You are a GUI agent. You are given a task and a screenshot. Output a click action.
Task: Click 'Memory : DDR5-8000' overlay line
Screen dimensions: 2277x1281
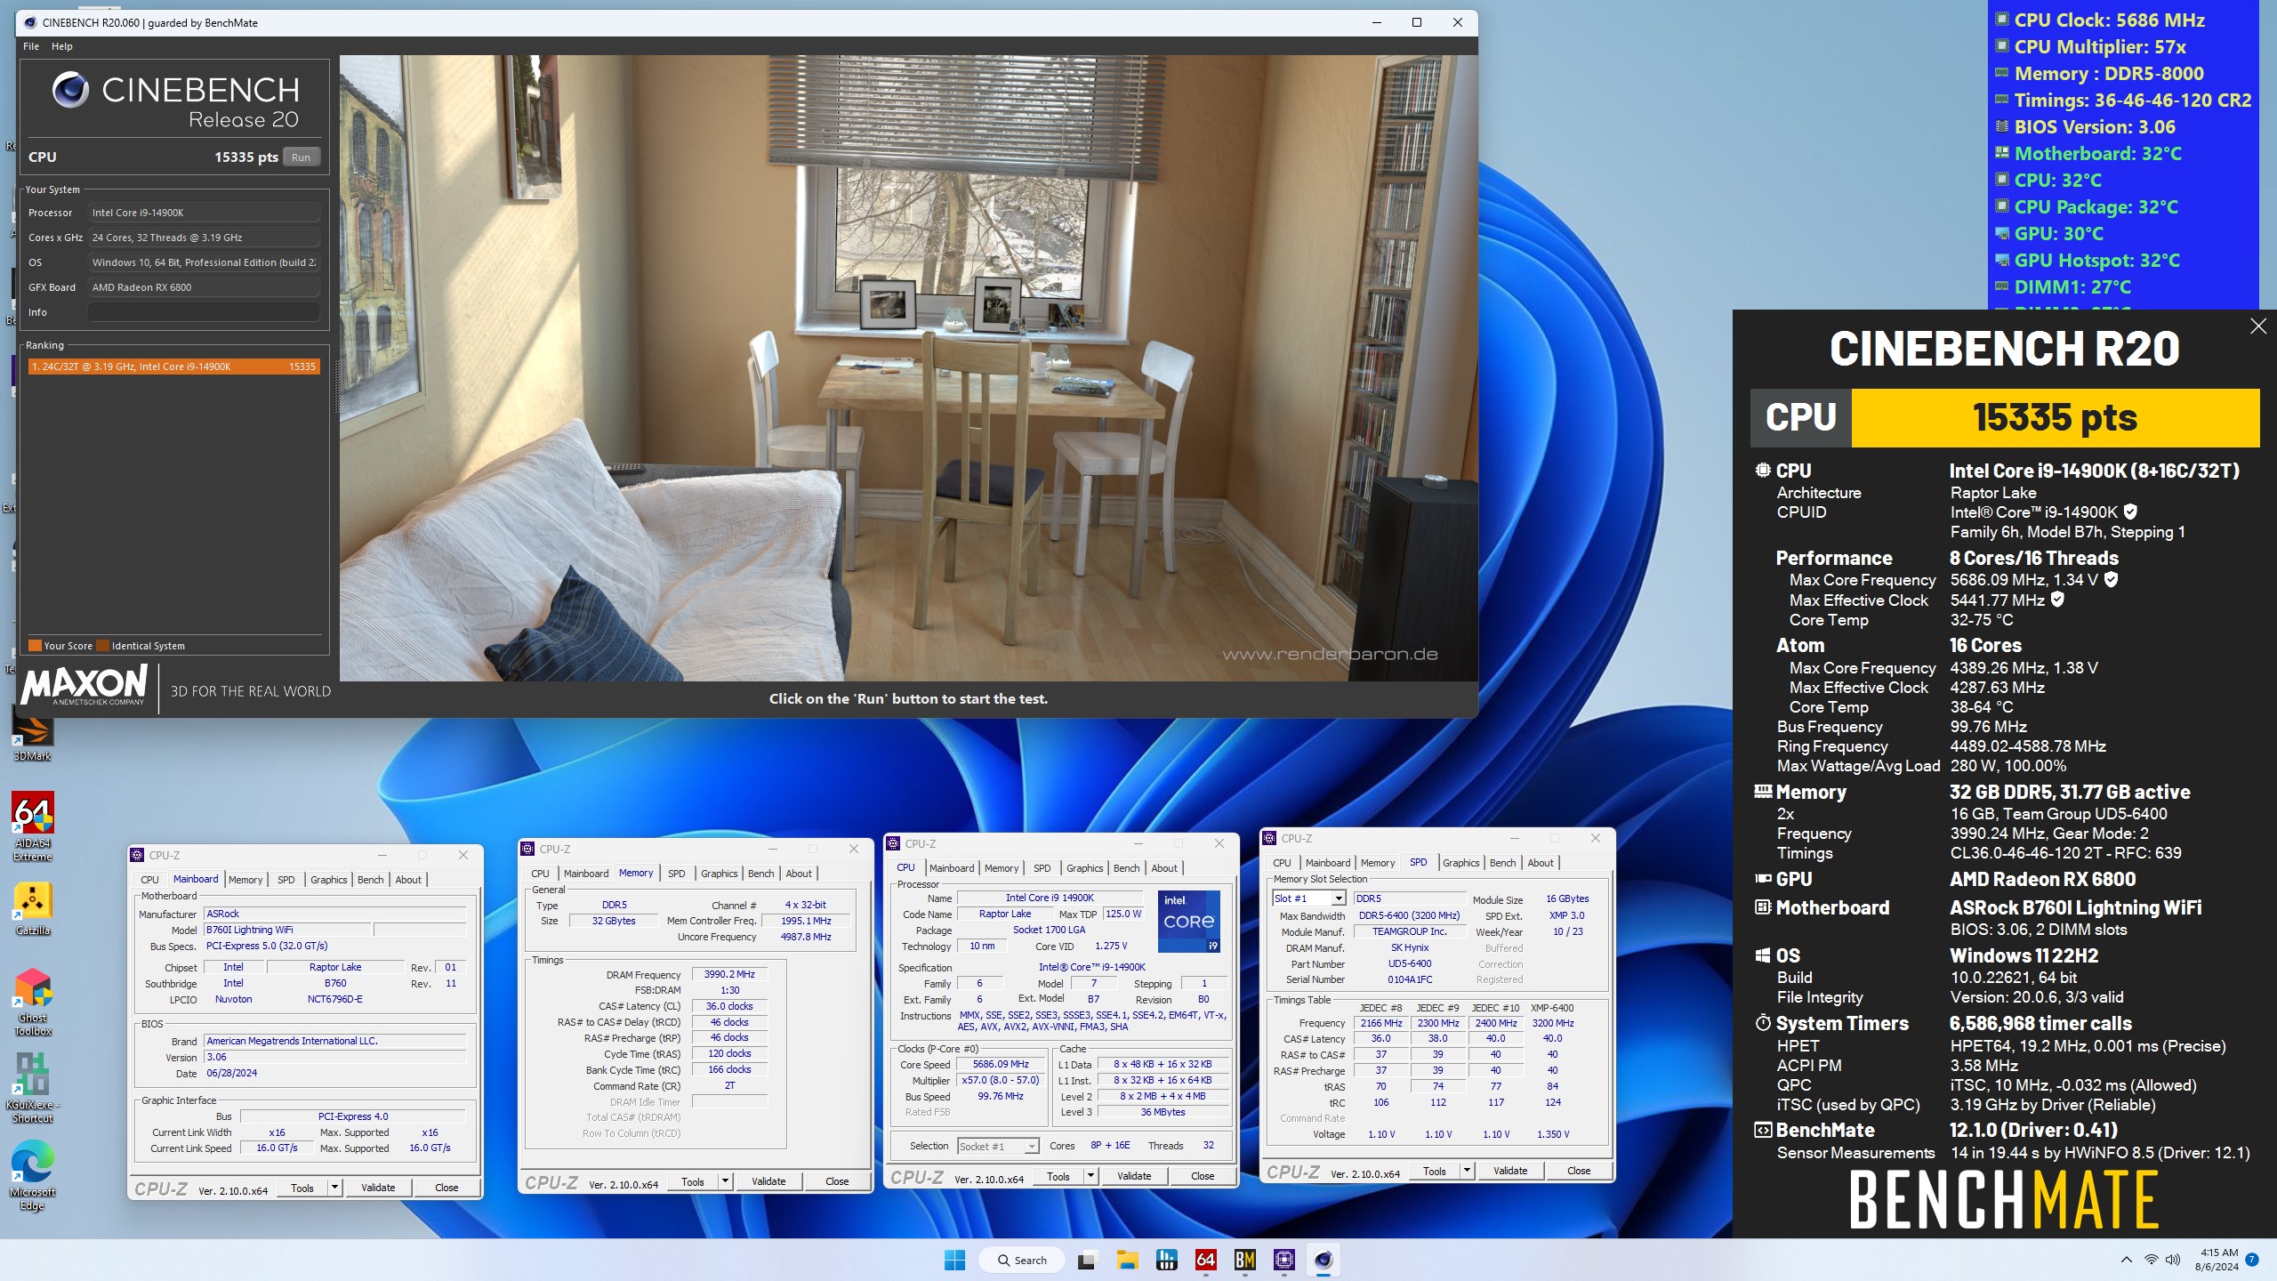(x=2109, y=73)
